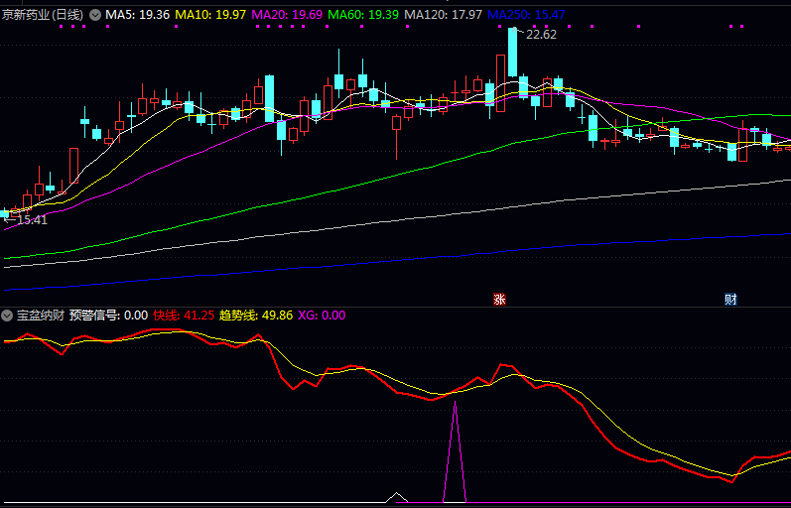This screenshot has width=791, height=508.
Task: Select the yellow 趋势线 value label
Action: pos(256,316)
